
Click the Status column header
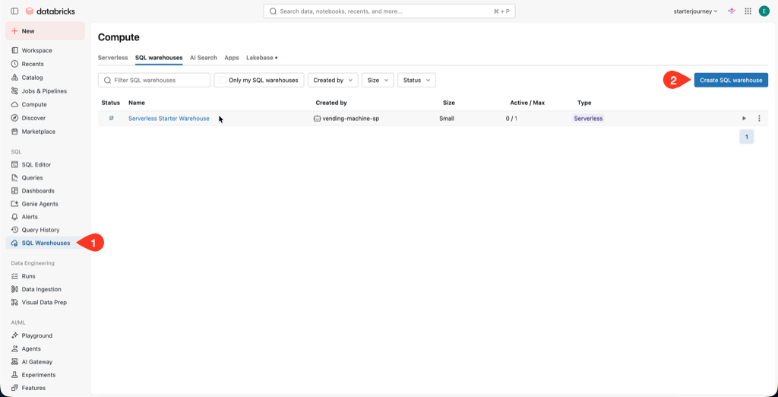click(111, 103)
